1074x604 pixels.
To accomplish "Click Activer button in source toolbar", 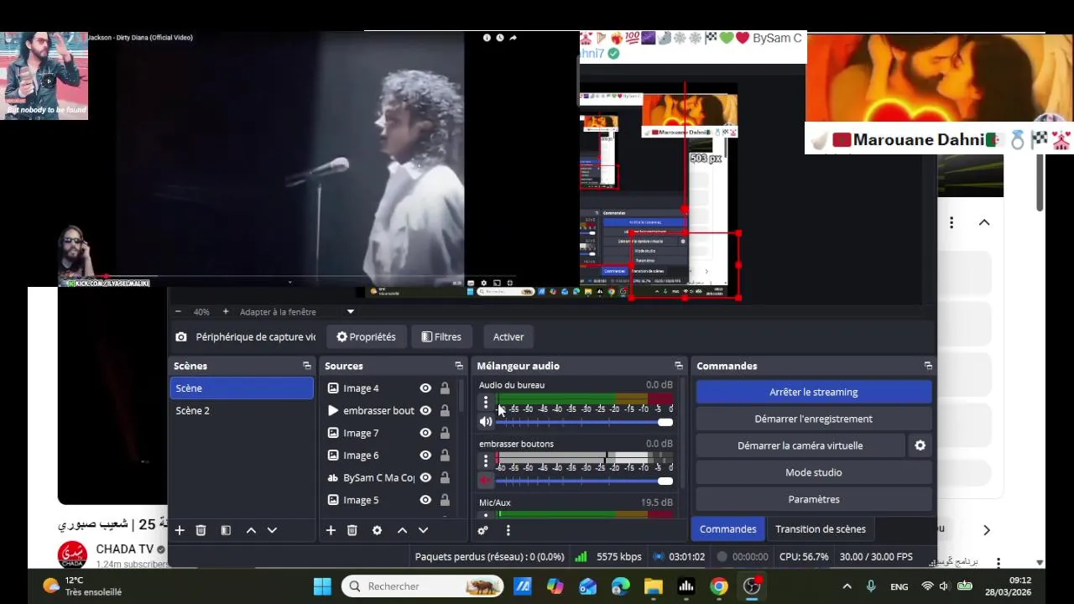I will point(508,337).
